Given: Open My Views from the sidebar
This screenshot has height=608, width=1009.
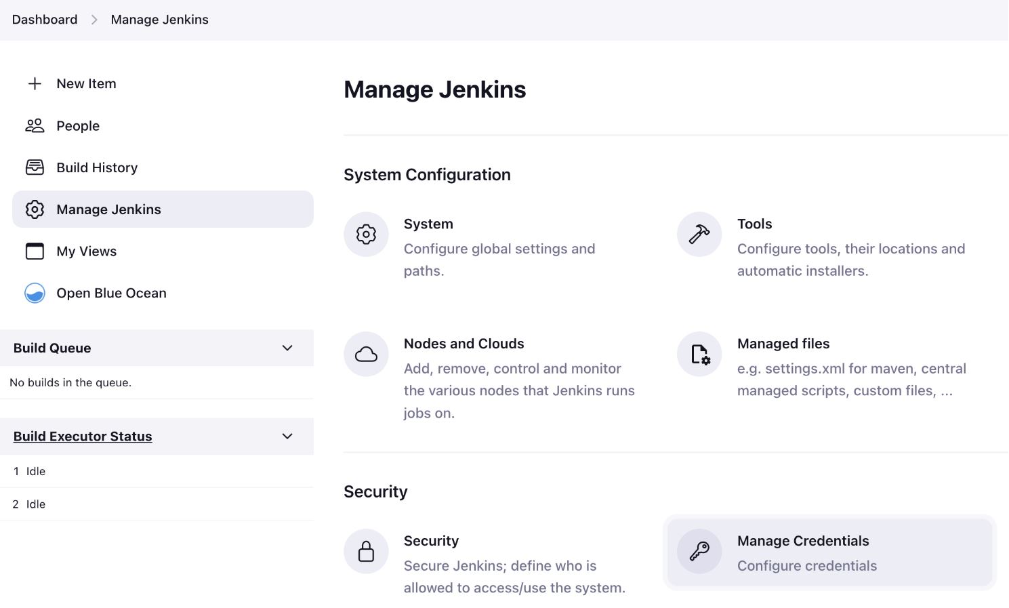Looking at the screenshot, I should 86,251.
